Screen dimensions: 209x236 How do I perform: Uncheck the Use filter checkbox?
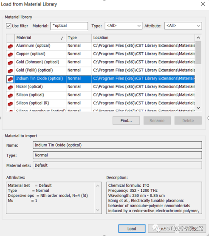tap(8, 26)
